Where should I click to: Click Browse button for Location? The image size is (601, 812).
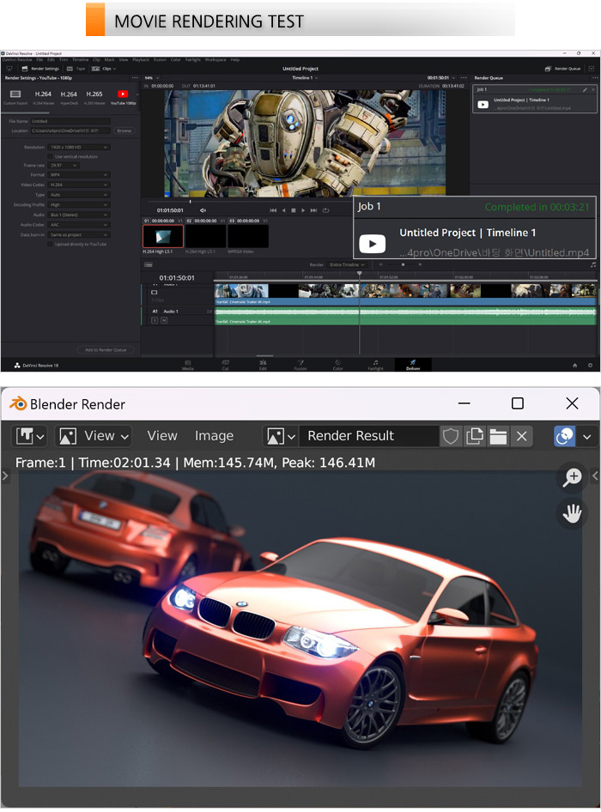[124, 130]
